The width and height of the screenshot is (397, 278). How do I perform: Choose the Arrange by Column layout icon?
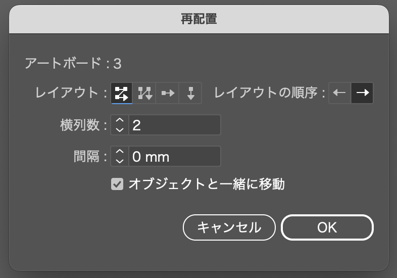click(x=190, y=93)
